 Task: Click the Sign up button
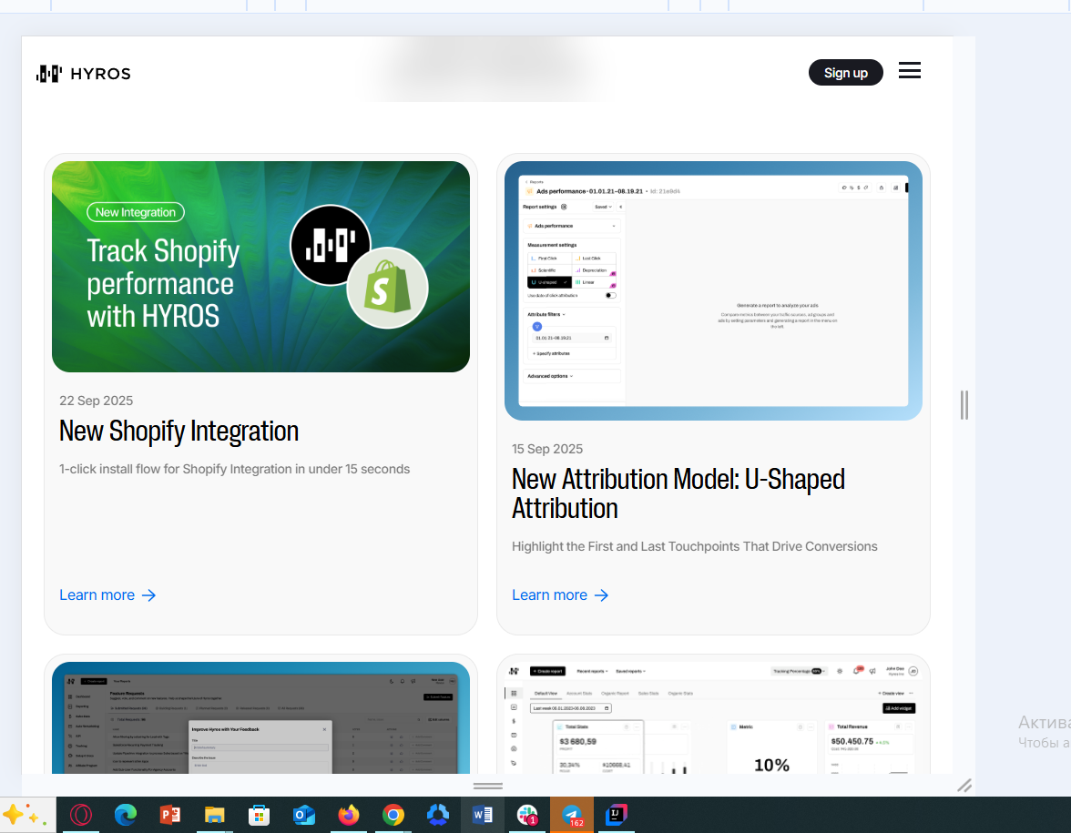click(x=845, y=73)
